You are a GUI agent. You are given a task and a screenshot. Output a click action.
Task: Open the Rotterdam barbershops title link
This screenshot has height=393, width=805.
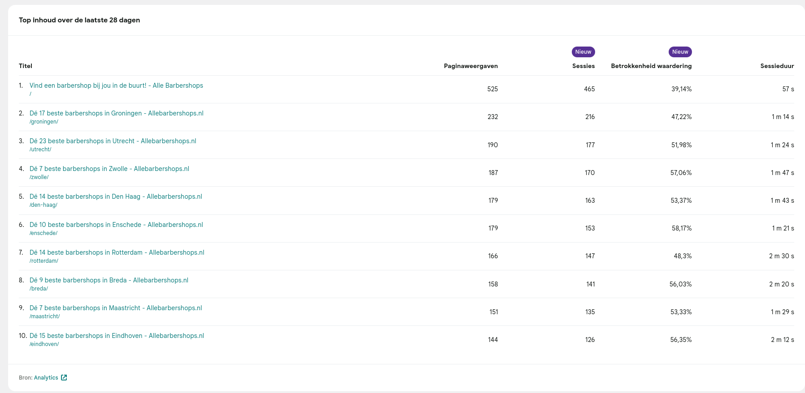click(x=117, y=252)
